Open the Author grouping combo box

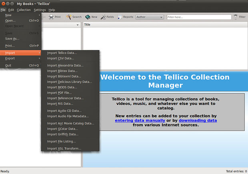tap(150, 17)
